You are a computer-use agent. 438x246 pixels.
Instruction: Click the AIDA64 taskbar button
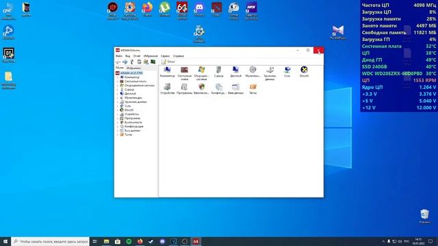196,241
